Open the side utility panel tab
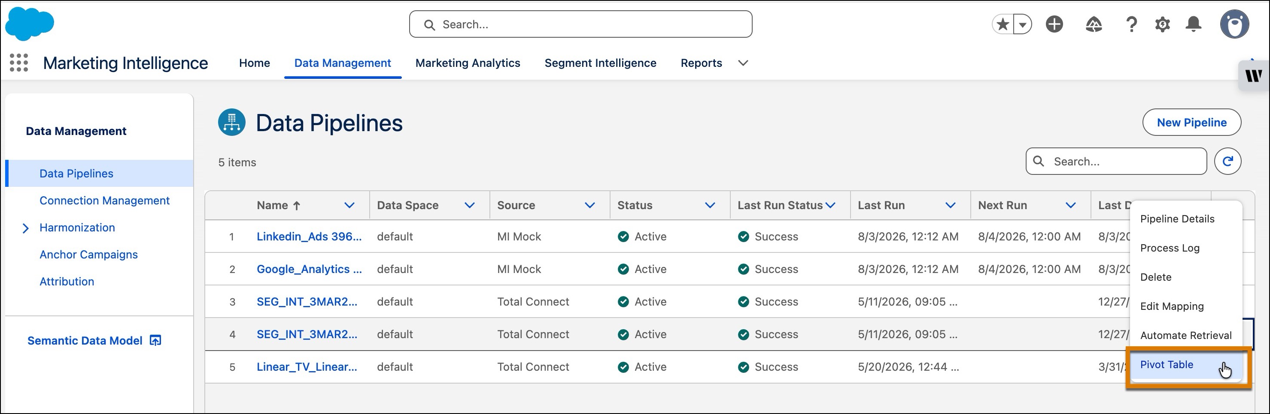 [1254, 75]
